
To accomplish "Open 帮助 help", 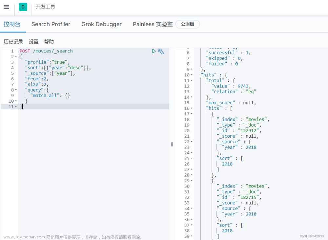I will tap(49, 42).
